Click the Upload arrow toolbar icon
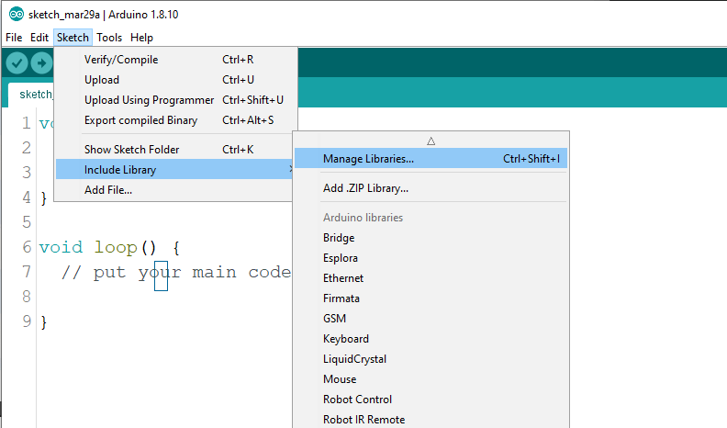Image resolution: width=727 pixels, height=428 pixels. click(x=41, y=62)
